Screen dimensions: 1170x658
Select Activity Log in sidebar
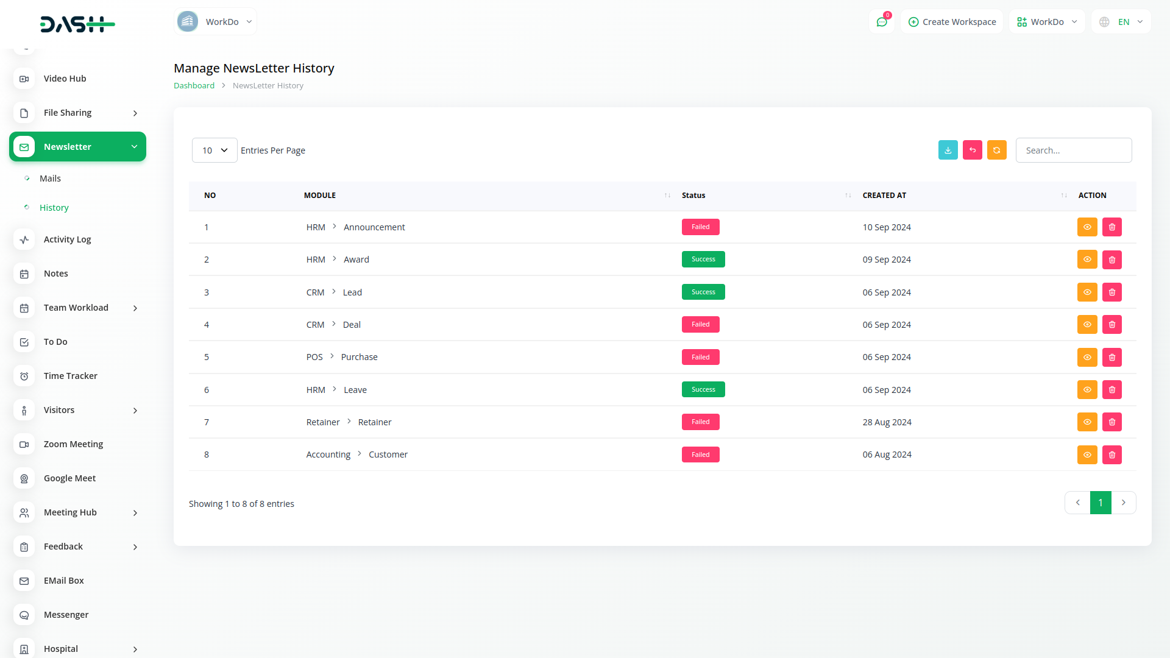[67, 239]
